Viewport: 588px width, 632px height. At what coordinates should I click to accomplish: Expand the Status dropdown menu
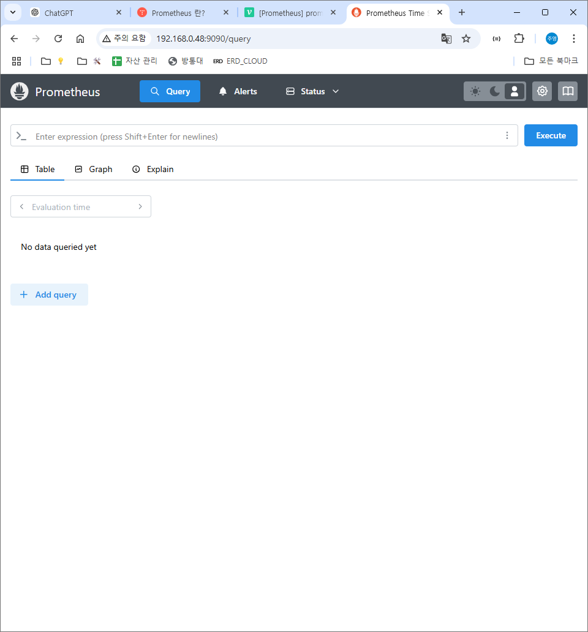pyautogui.click(x=312, y=91)
